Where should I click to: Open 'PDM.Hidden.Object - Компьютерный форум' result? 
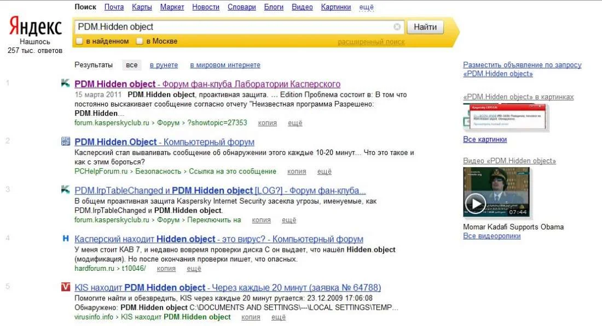[x=164, y=142]
